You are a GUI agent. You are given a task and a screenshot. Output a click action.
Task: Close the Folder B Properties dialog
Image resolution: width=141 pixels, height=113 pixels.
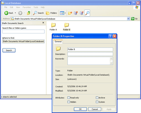[x=115, y=36]
